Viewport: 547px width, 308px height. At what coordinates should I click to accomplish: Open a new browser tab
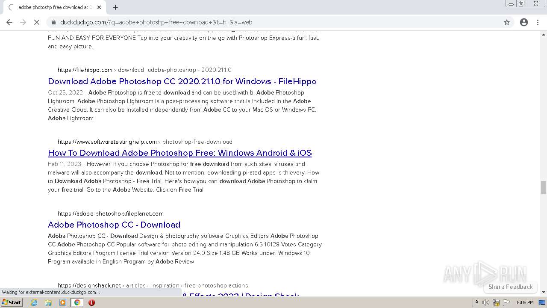point(115,7)
